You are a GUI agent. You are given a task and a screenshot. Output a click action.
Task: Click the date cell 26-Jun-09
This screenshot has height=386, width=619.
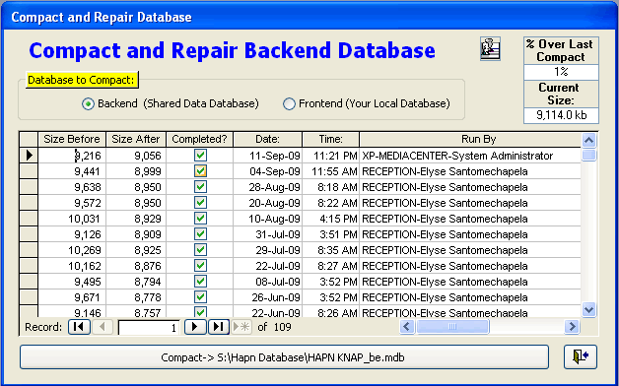(268, 297)
